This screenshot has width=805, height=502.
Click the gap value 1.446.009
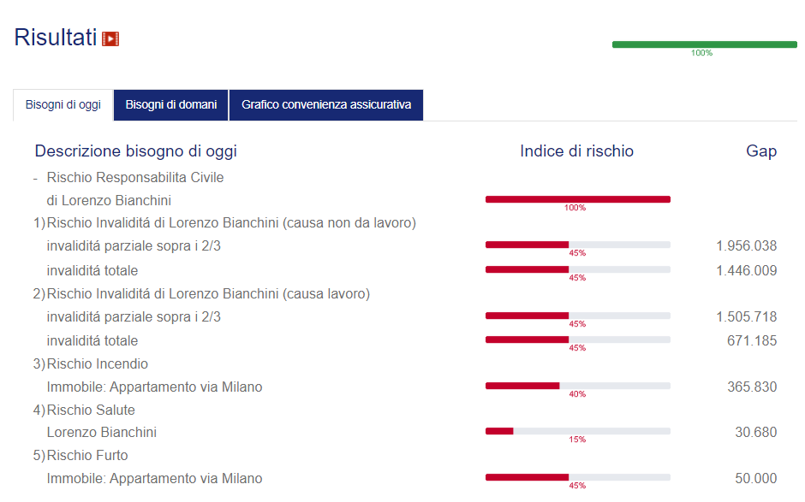click(746, 271)
